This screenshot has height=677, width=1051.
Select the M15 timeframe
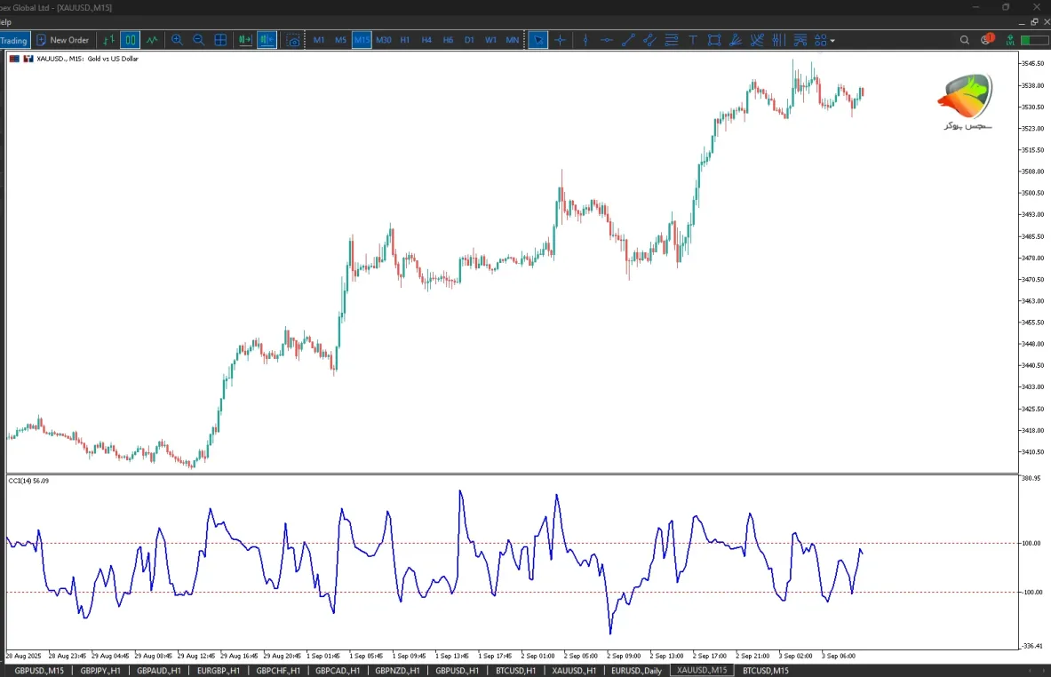point(362,40)
